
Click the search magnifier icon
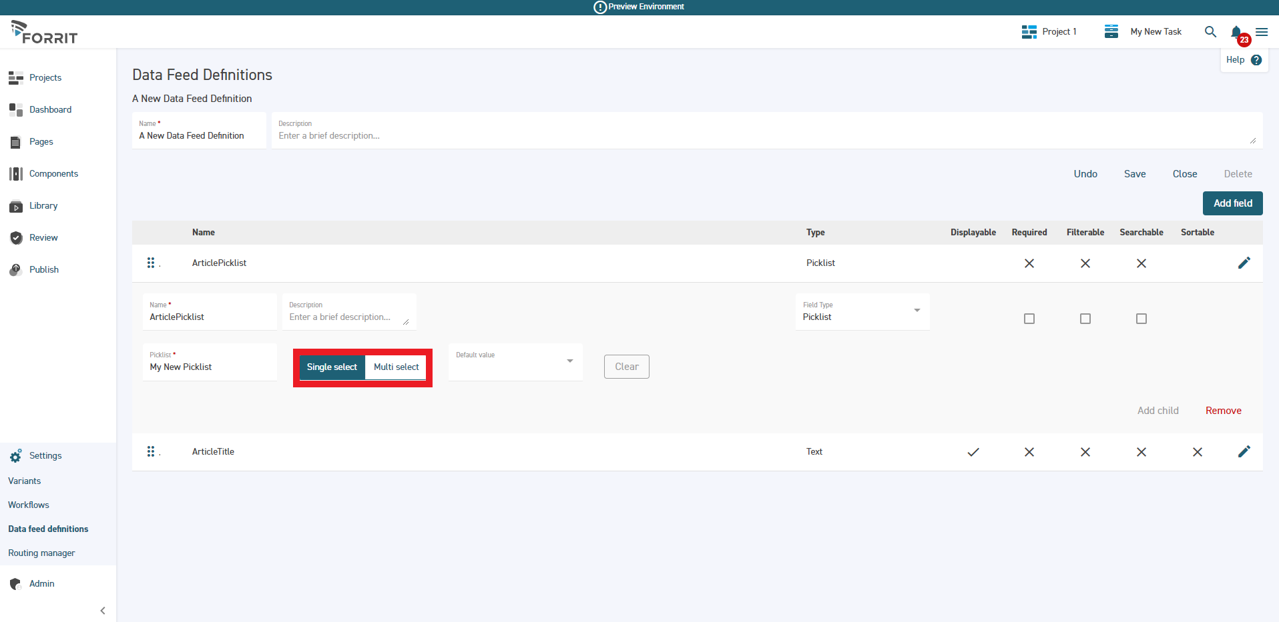[1210, 32]
